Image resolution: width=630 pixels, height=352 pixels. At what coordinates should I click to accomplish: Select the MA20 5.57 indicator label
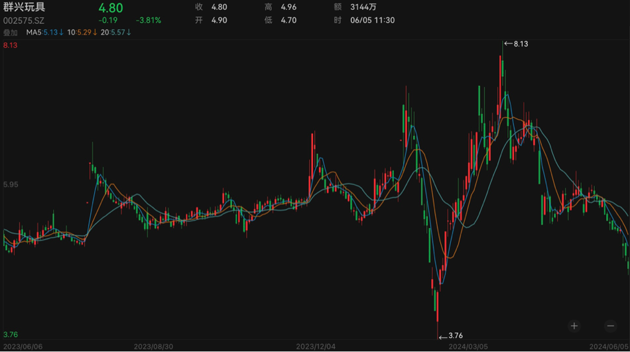coord(115,32)
